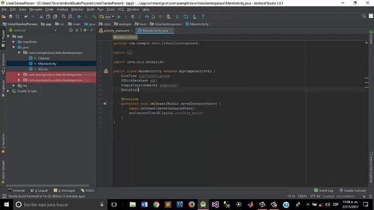Click the Scroll from Source target icon
374x210 pixels.
(71, 30)
